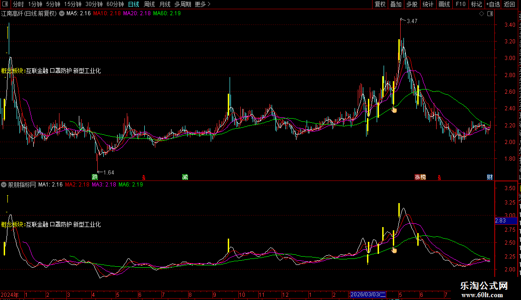Open the dropdown beside 江南高纤 chart title

(x=62, y=14)
